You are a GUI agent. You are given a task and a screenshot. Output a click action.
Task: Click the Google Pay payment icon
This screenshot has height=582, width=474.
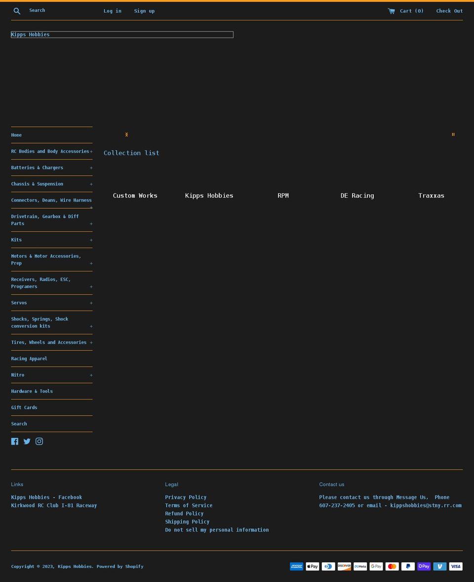376,566
